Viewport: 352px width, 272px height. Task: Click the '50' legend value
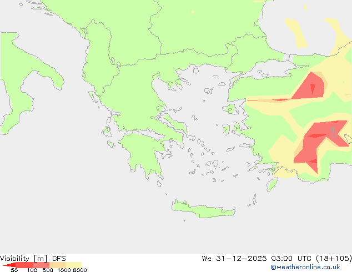(14, 270)
